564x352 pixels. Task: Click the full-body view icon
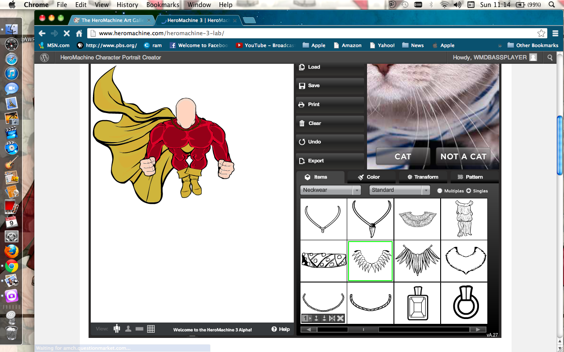117,329
